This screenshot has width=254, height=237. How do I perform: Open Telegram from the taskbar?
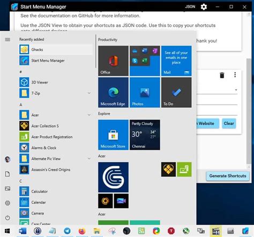pos(67,231)
